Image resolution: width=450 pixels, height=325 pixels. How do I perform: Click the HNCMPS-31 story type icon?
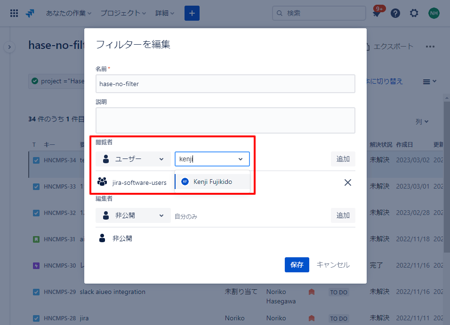36,239
